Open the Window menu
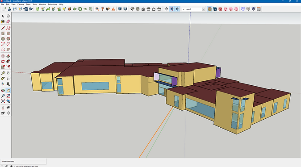 (42, 4)
